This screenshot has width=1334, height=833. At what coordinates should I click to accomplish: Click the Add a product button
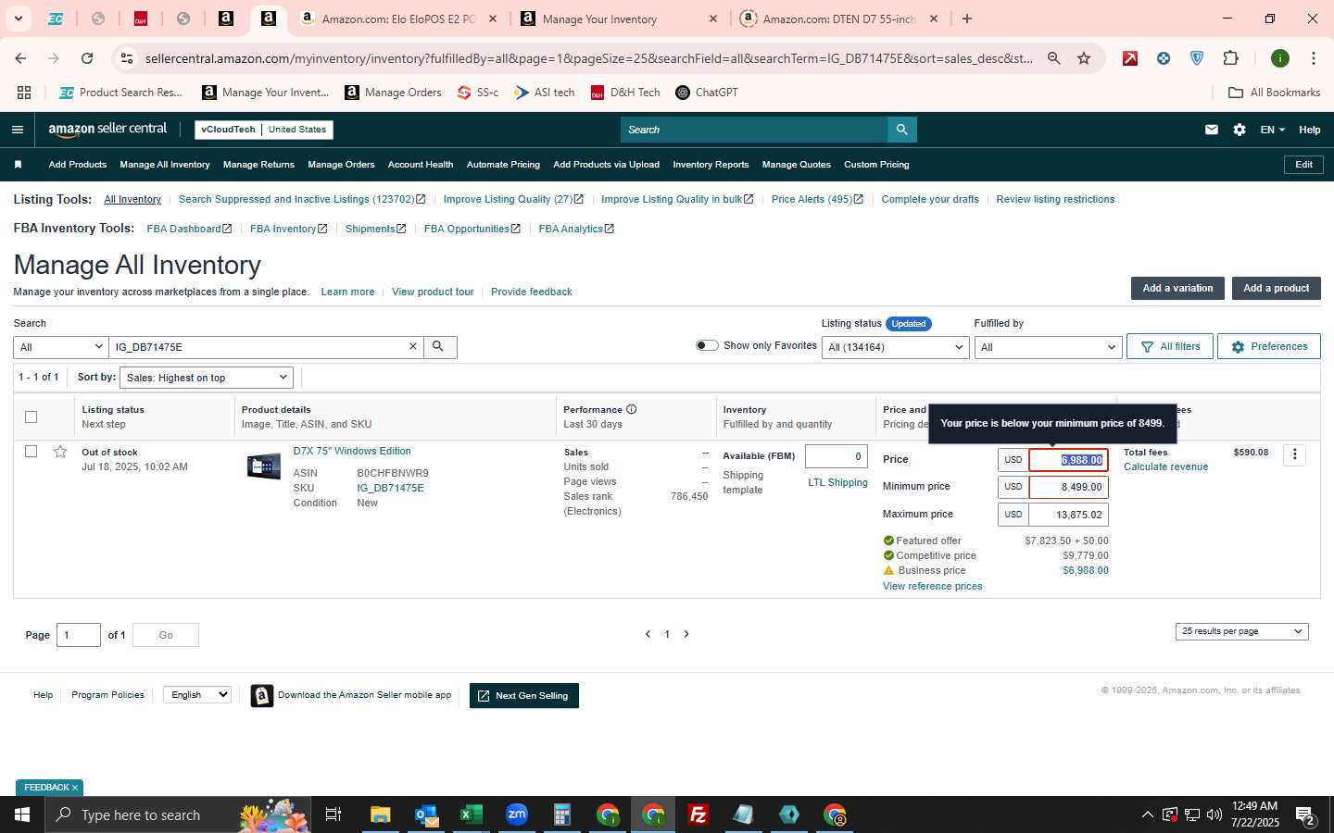tap(1276, 289)
